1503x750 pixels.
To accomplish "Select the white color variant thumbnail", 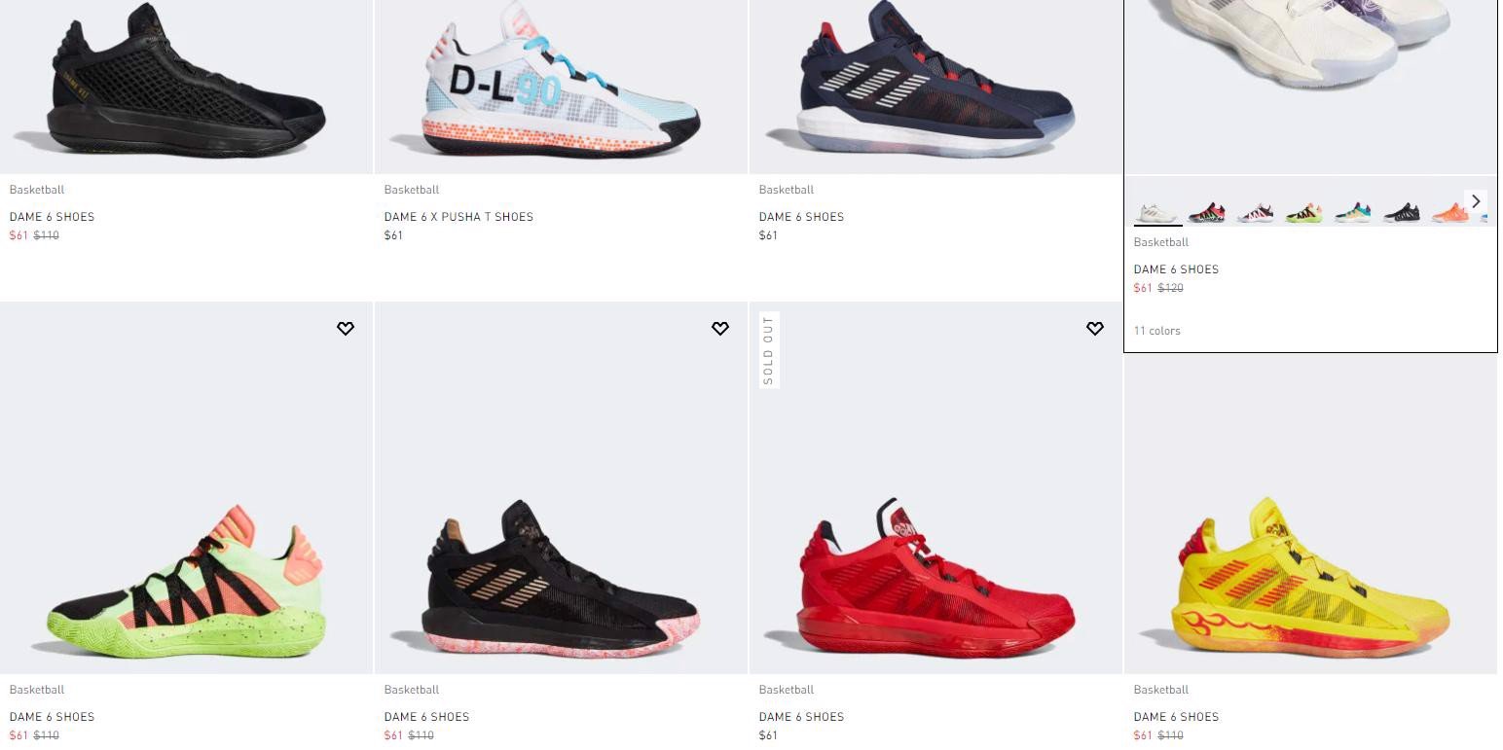I will pyautogui.click(x=1158, y=213).
